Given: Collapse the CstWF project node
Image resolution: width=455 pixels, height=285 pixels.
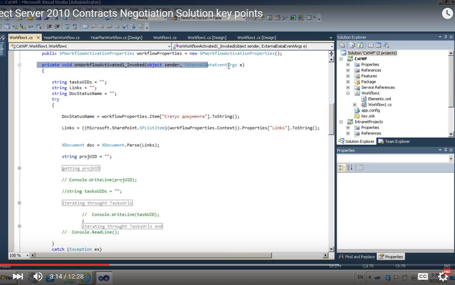Looking at the screenshot, I should (x=341, y=59).
